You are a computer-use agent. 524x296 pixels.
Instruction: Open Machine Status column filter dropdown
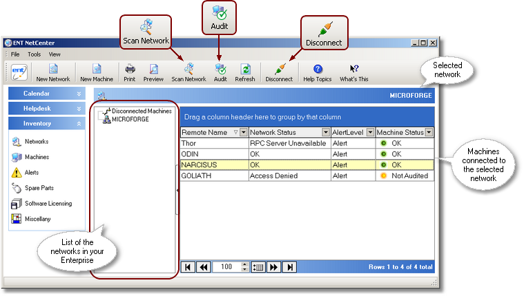click(429, 133)
